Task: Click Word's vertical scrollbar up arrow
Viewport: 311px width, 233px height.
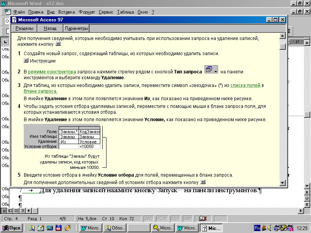Action: pos(307,43)
